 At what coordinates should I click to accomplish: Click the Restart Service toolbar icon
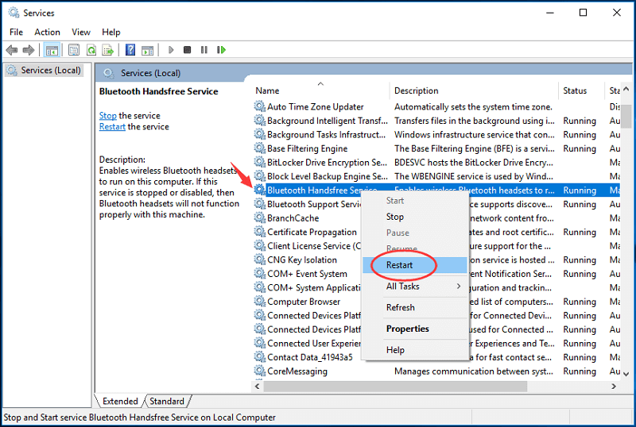[x=221, y=50]
